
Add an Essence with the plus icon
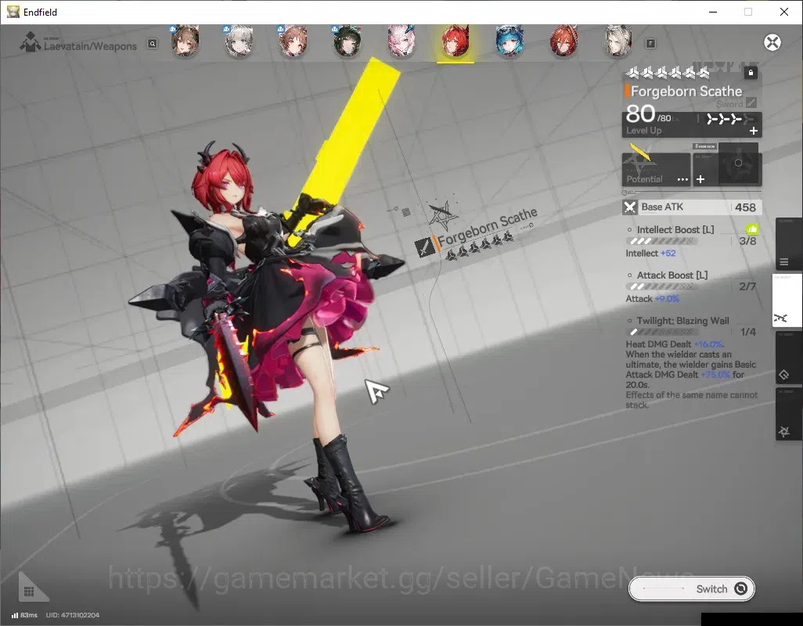click(x=700, y=179)
